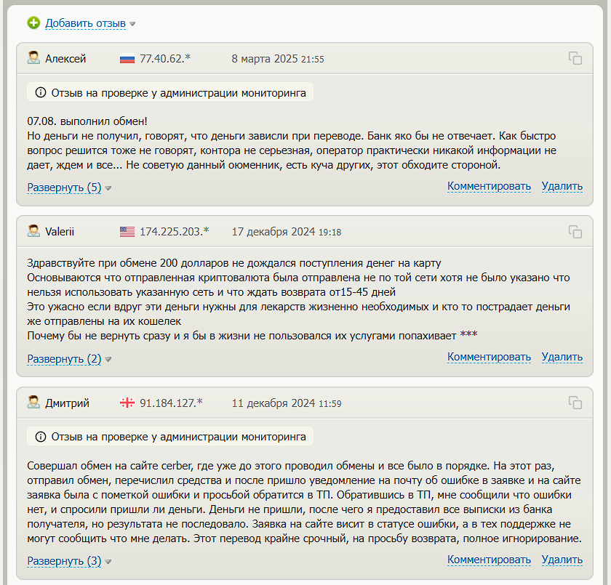Viewport: 611px width, 585px height.
Task: Copy Алексей's review with the copy icon
Action: [x=575, y=58]
